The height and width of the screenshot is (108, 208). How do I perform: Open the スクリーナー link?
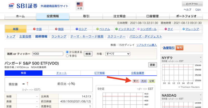116,37
